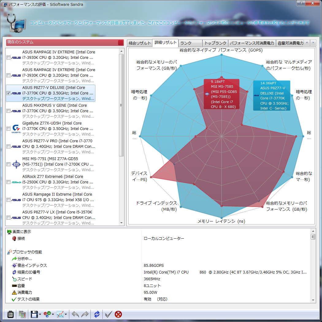Click the green monitor display icon
The image size is (322, 322).
(x=9, y=232)
